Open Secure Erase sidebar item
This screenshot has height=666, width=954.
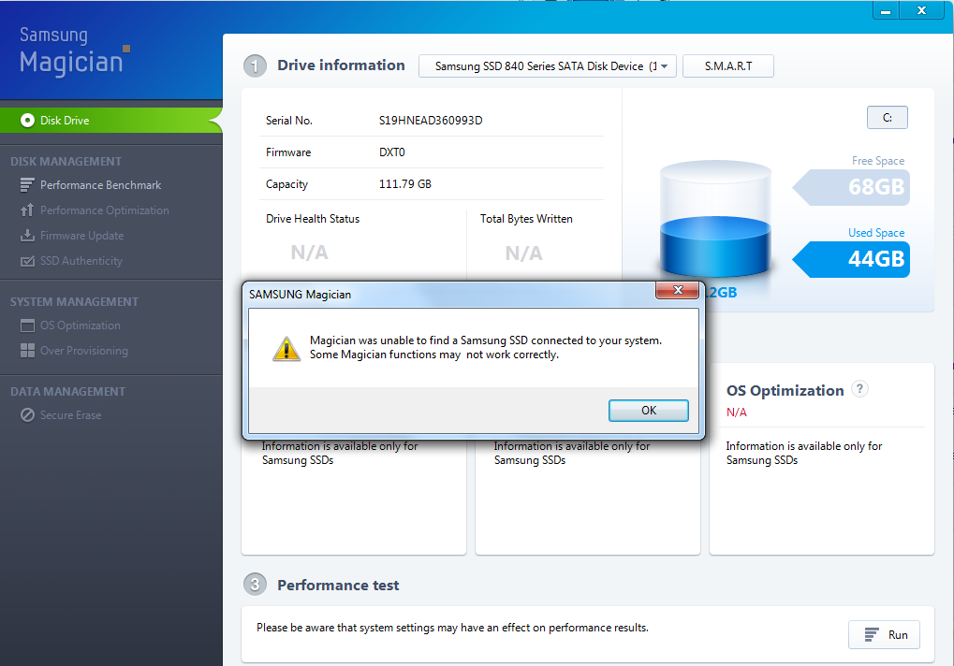[70, 415]
